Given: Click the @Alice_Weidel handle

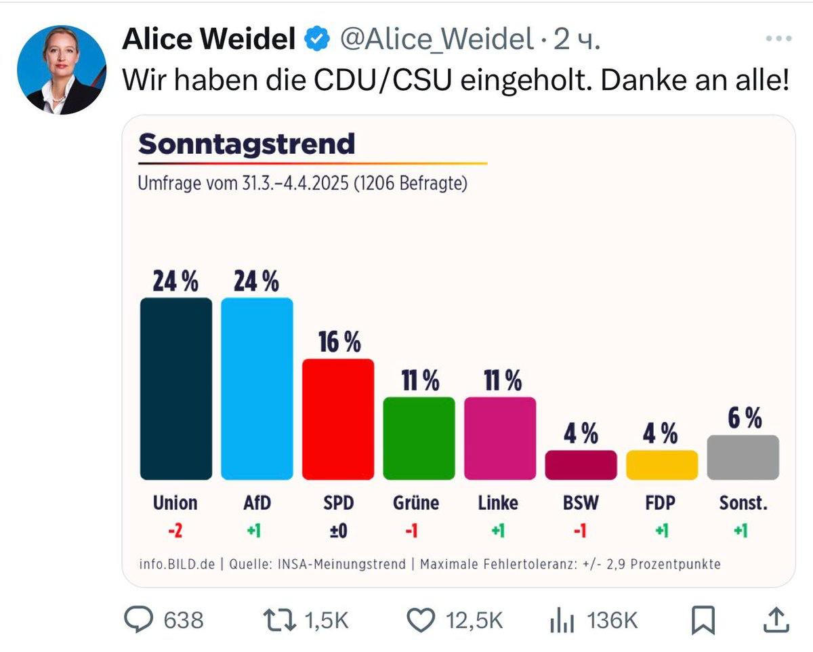Looking at the screenshot, I should (x=436, y=41).
